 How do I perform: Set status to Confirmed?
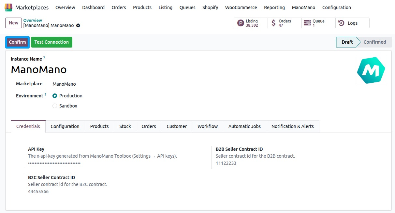coord(375,42)
